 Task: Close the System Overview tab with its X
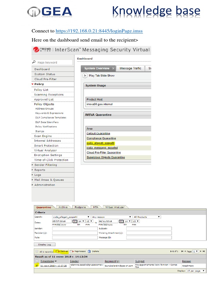pos(113,69)
